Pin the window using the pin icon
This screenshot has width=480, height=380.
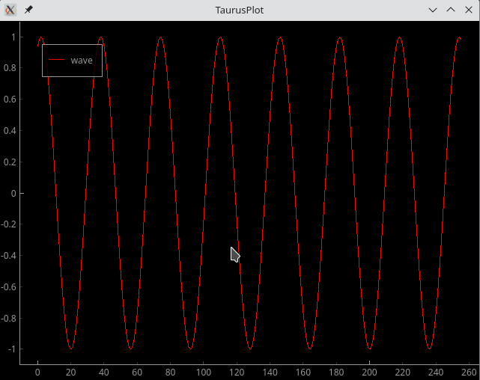pyautogui.click(x=28, y=10)
